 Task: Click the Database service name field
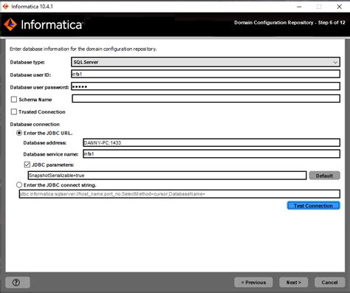click(x=211, y=154)
